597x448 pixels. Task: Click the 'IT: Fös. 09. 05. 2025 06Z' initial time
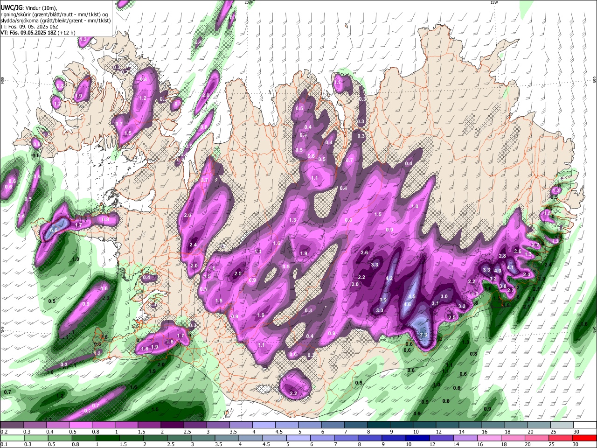(x=29, y=27)
